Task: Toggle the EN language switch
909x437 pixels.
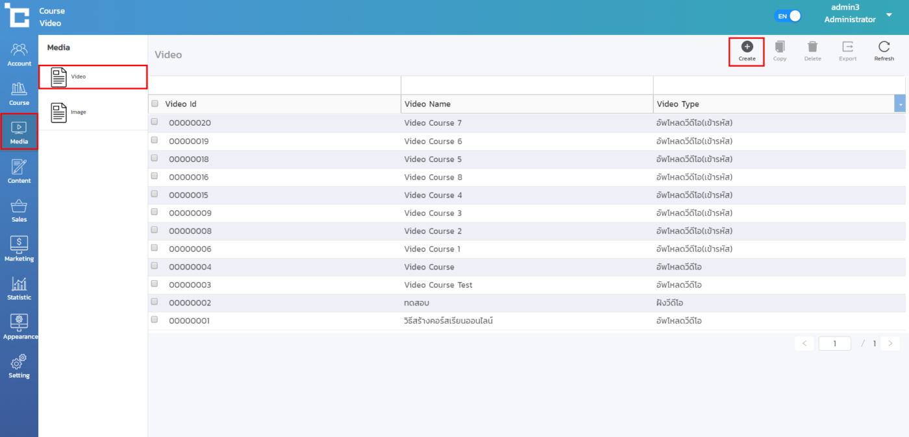Action: (x=788, y=16)
